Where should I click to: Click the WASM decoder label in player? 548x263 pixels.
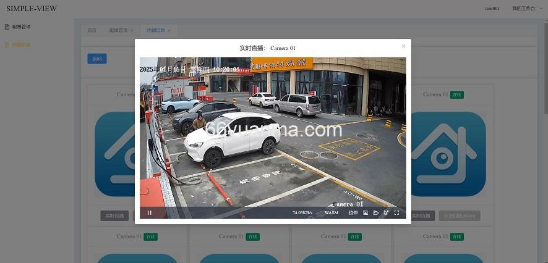tap(332, 213)
